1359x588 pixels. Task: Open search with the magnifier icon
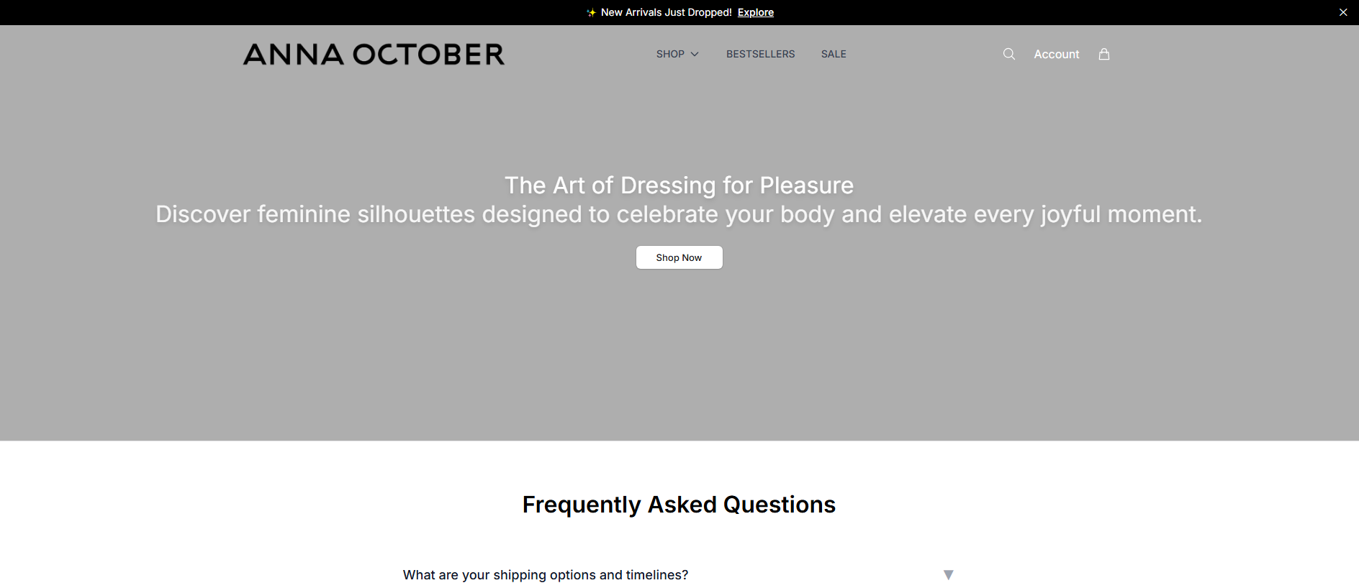[x=1008, y=54]
